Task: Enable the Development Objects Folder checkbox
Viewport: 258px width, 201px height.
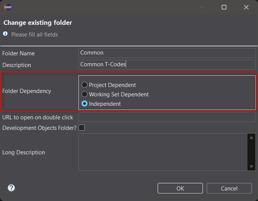Action: click(x=81, y=128)
